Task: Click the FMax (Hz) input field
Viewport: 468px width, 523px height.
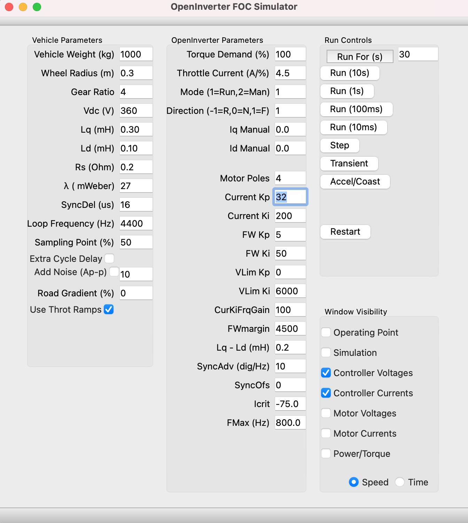Action: (290, 423)
